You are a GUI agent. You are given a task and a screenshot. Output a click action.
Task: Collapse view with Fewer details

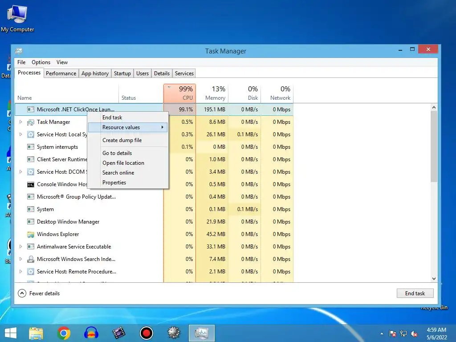(39, 293)
